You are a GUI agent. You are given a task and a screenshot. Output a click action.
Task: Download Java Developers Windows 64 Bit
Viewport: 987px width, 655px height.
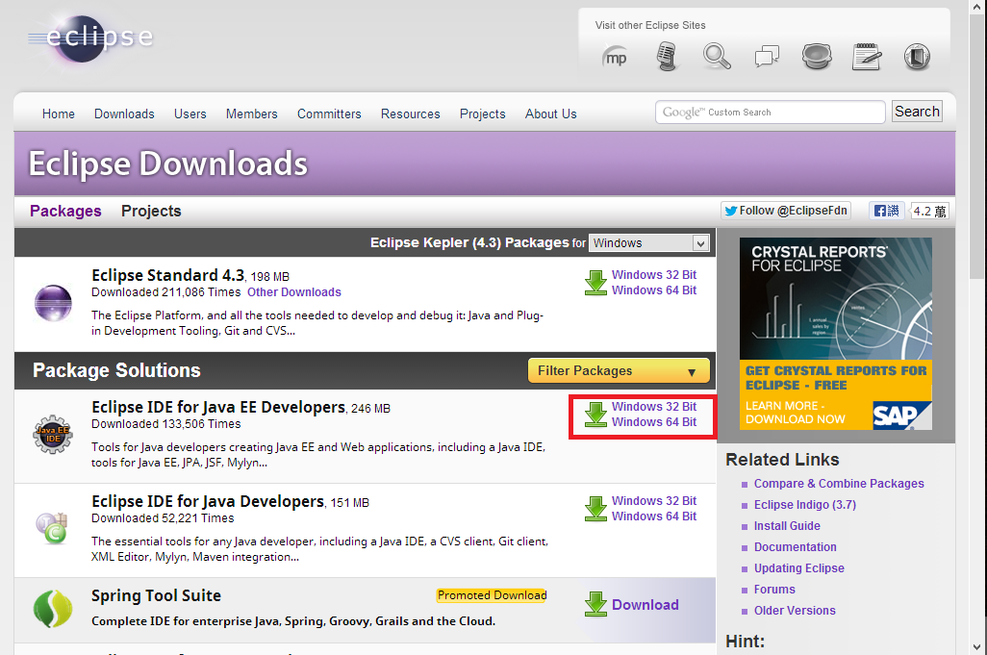pos(654,516)
